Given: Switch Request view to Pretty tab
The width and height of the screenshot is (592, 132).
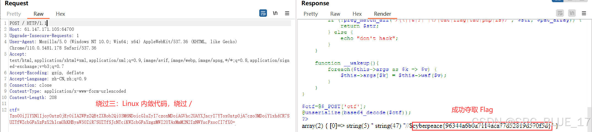Looking at the screenshot, I should click(14, 14).
